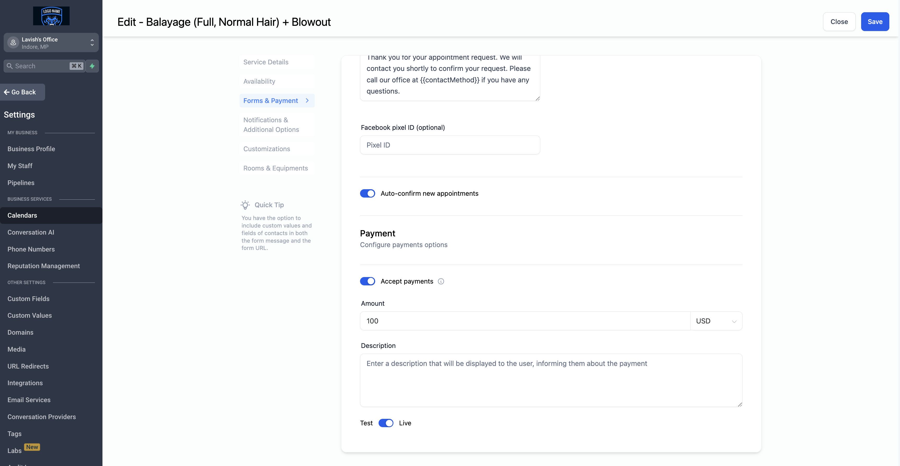900x466 pixels.
Task: Expand the Lavish's Office location switcher
Action: (92, 43)
